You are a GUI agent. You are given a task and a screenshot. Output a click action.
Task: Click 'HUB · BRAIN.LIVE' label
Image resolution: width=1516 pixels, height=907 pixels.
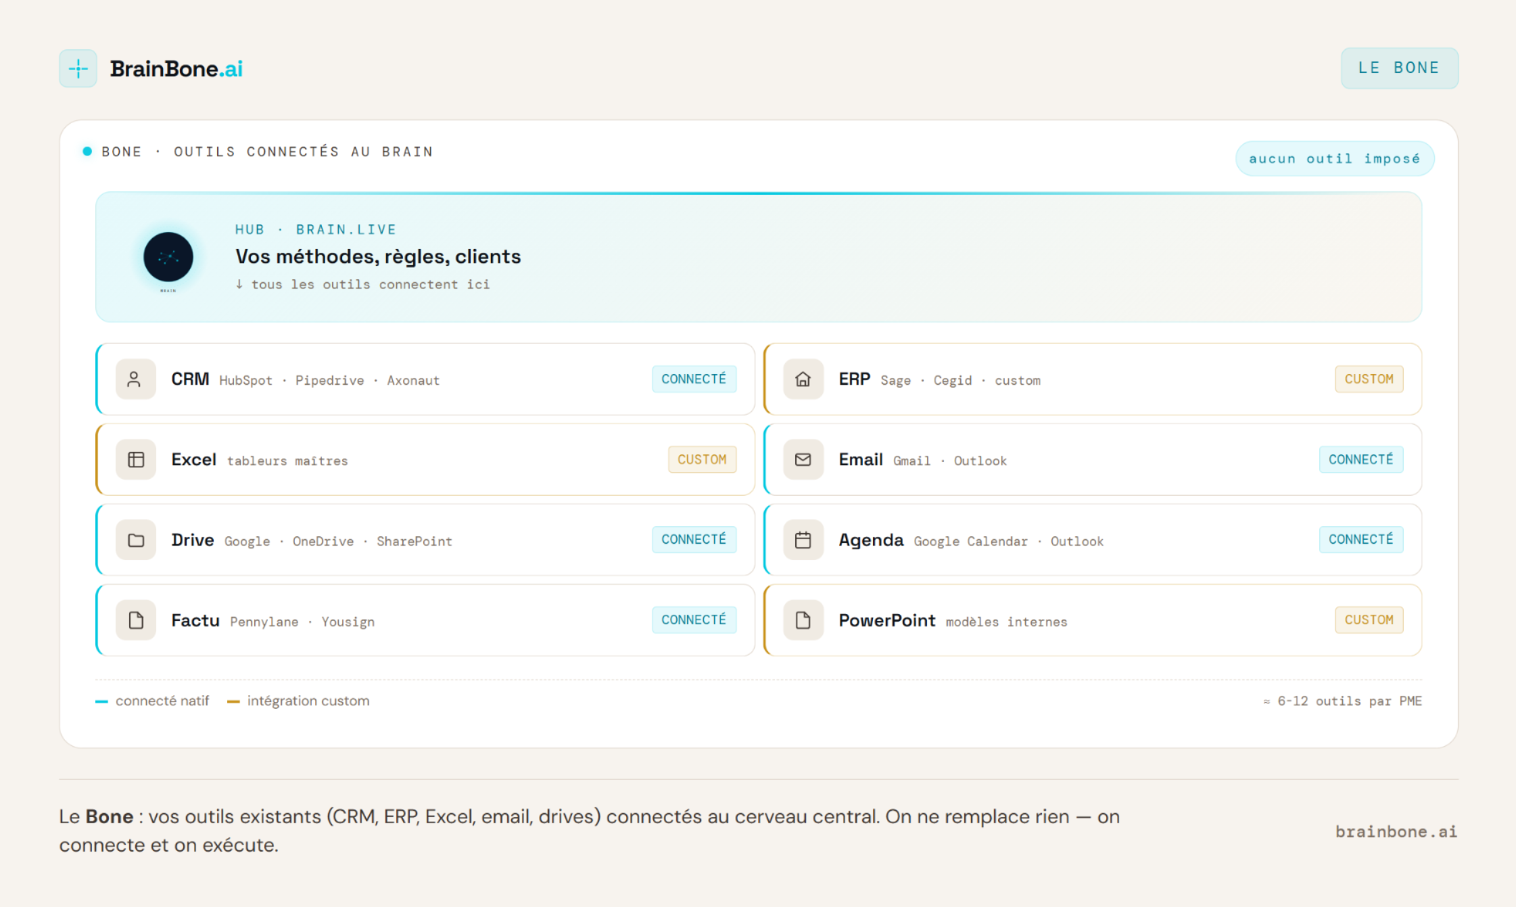tap(316, 229)
